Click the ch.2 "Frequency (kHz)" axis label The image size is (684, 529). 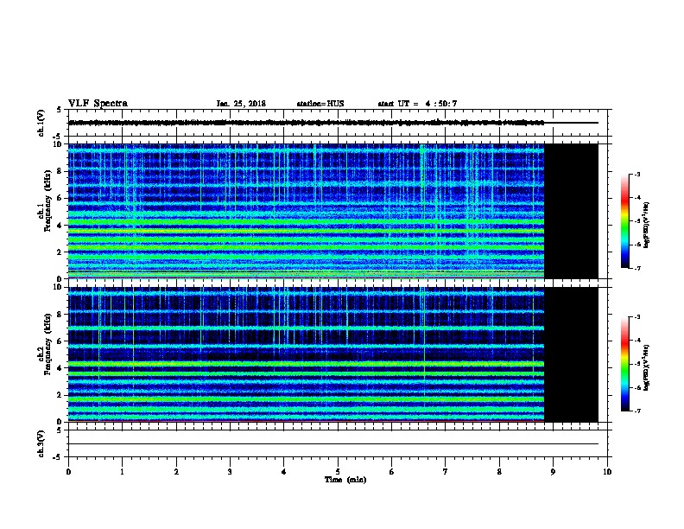click(x=47, y=344)
